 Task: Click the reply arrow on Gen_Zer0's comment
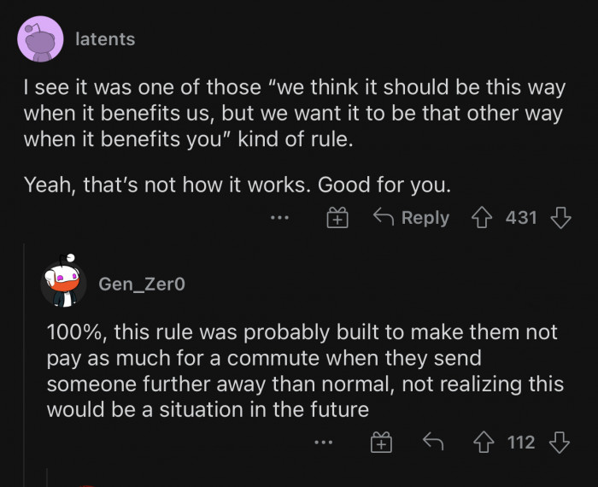tap(435, 442)
